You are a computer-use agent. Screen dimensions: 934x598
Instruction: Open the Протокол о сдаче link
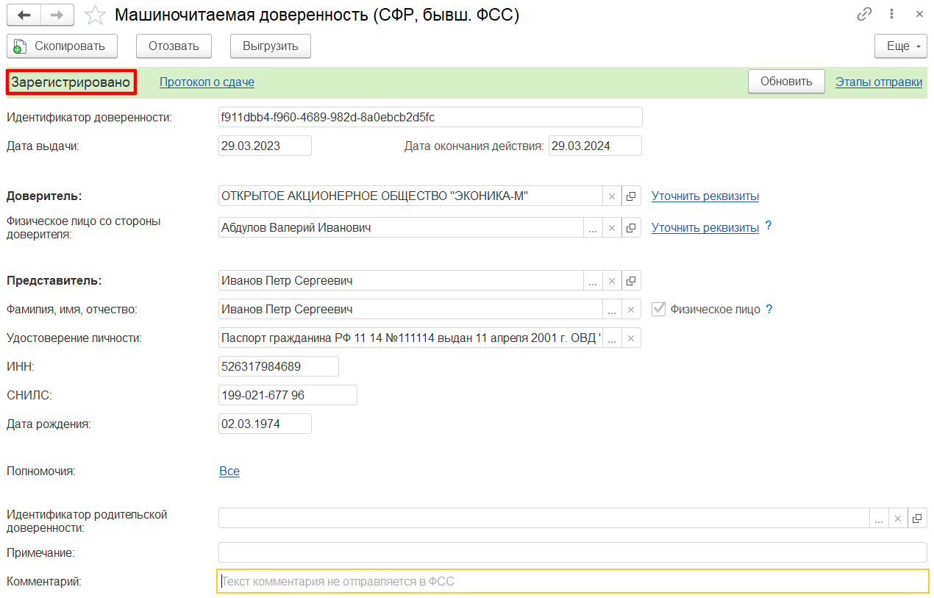click(207, 82)
